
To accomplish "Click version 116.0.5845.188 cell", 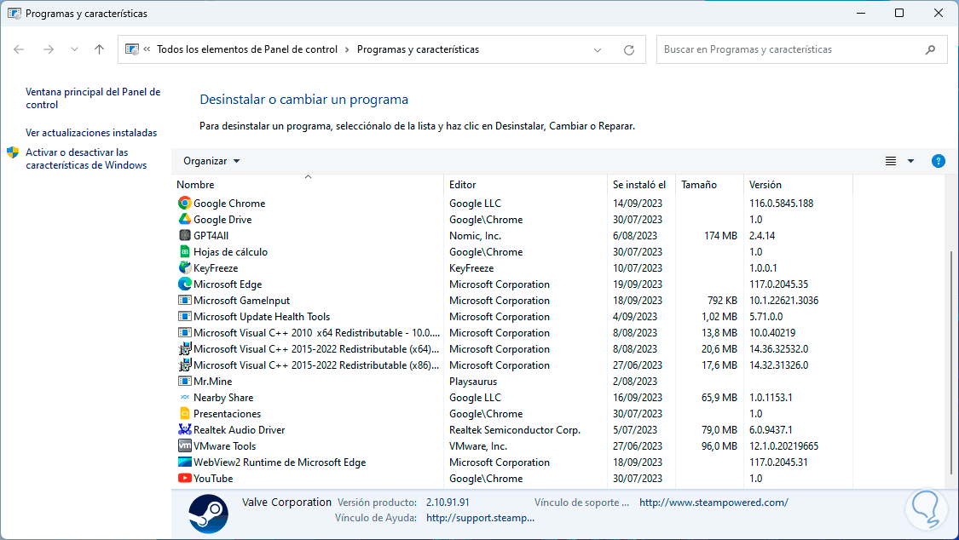I will tap(782, 204).
